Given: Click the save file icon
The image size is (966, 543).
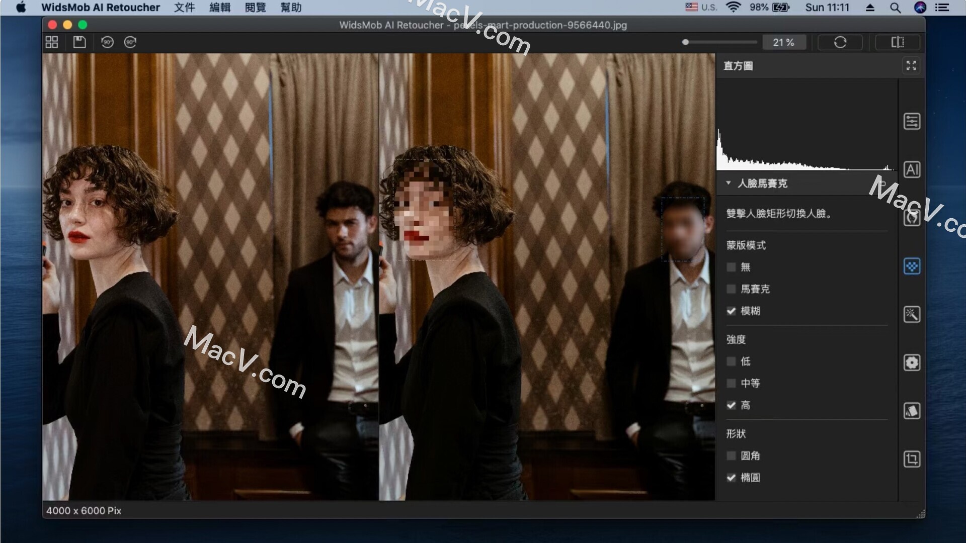Looking at the screenshot, I should [x=79, y=42].
